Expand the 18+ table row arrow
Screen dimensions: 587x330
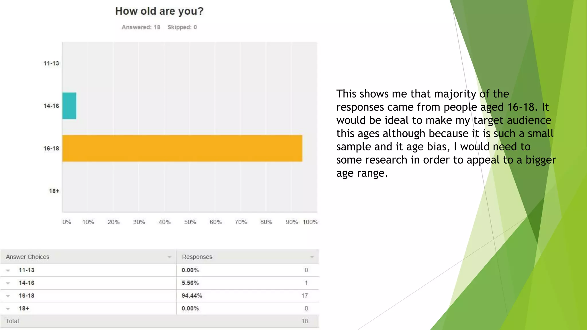[8, 309]
